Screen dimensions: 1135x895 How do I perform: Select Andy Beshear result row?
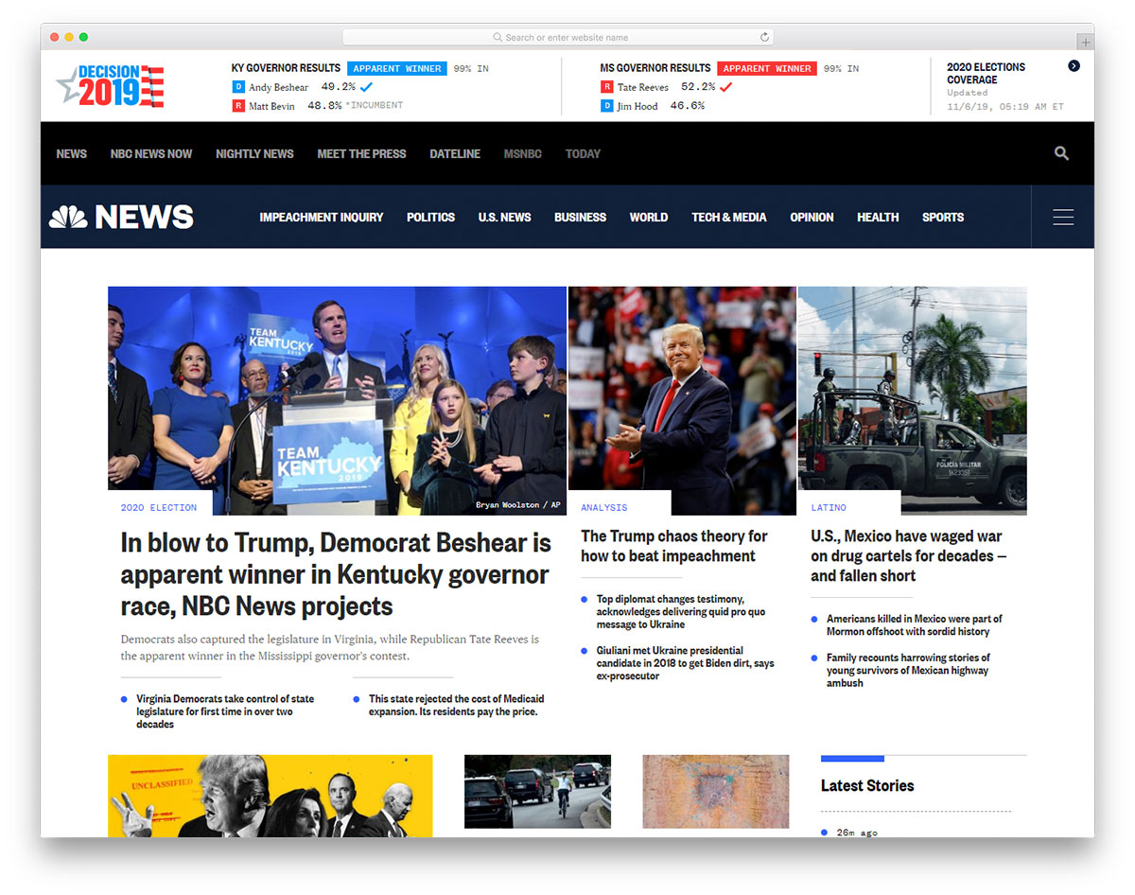point(303,87)
